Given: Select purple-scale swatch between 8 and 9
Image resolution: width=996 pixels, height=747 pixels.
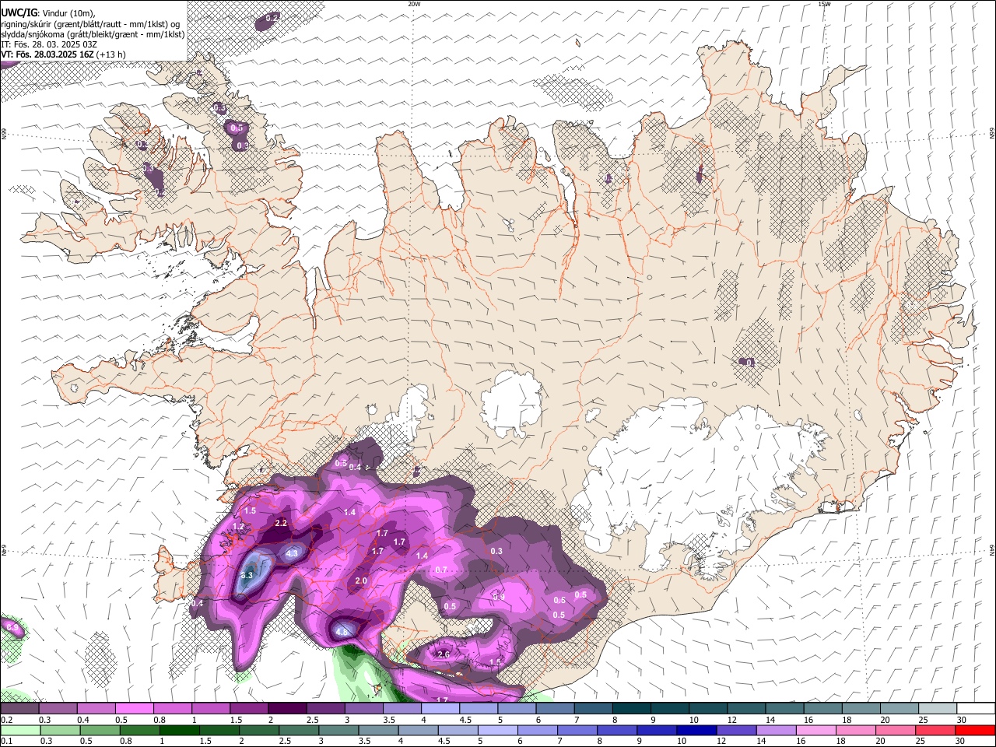Looking at the screenshot, I should pos(632,708).
